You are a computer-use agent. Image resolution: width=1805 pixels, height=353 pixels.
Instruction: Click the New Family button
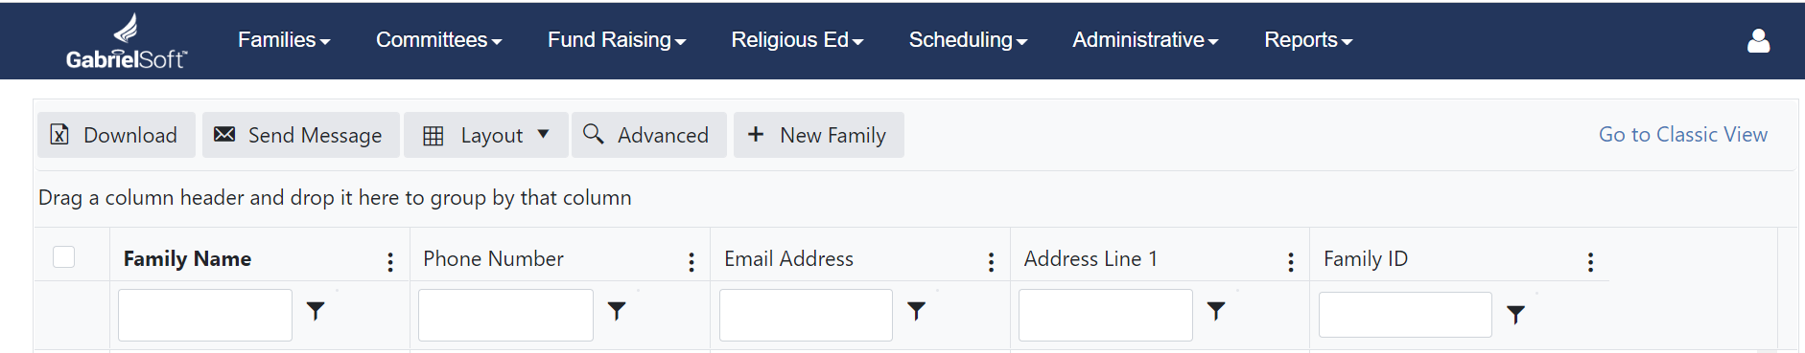tap(818, 135)
